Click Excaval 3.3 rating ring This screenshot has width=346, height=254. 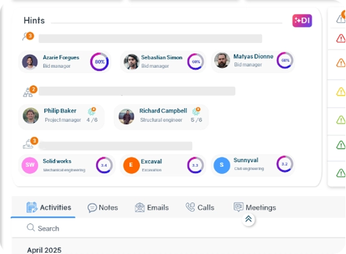tap(195, 165)
